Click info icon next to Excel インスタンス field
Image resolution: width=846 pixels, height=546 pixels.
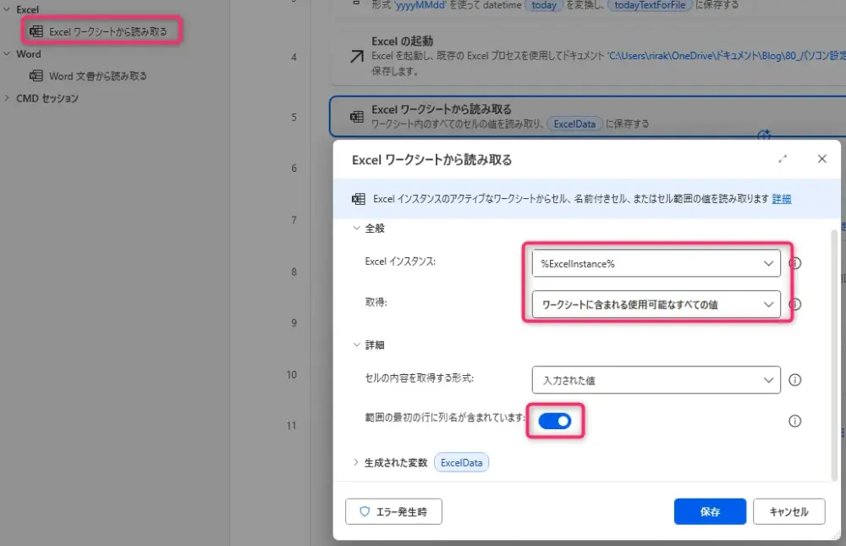click(795, 263)
